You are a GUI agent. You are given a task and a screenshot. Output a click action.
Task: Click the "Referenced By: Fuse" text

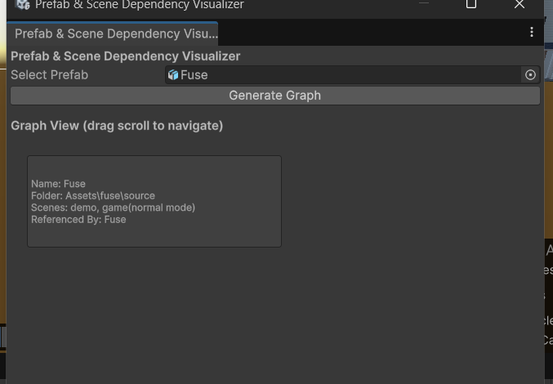[78, 220]
